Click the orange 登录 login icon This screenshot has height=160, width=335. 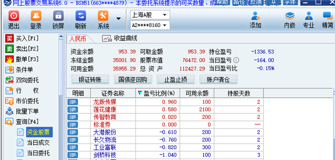point(36,17)
